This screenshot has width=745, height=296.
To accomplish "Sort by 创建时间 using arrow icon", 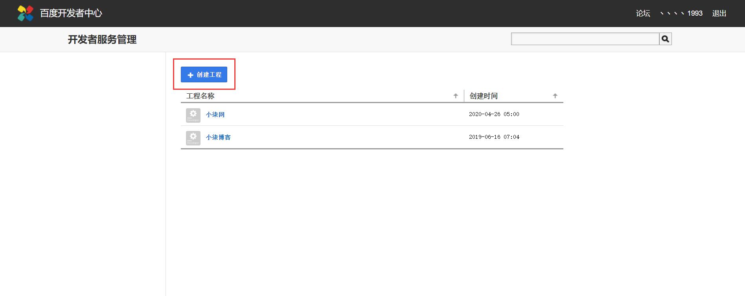I will [555, 96].
